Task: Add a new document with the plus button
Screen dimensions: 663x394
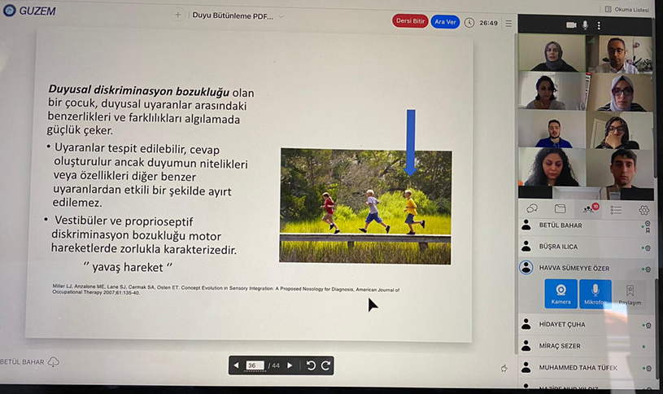Action: 177,15
